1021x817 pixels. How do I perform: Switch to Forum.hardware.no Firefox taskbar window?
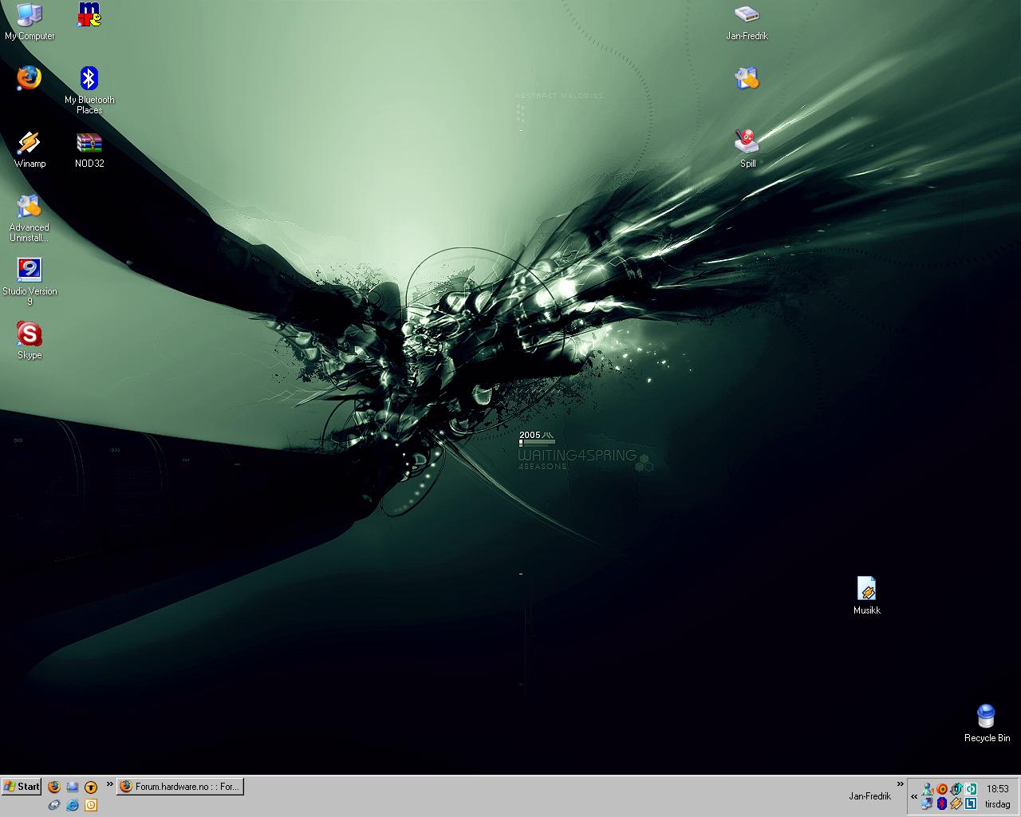(x=180, y=787)
